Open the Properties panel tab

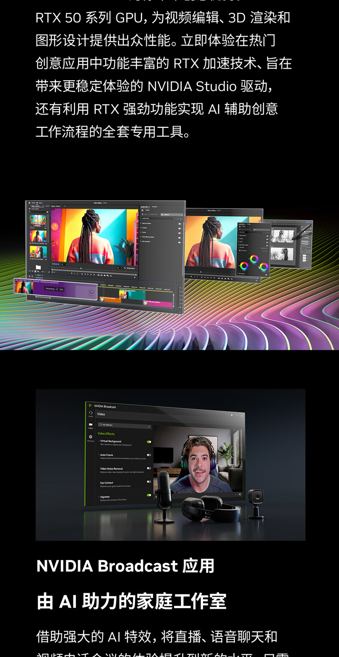(x=154, y=207)
